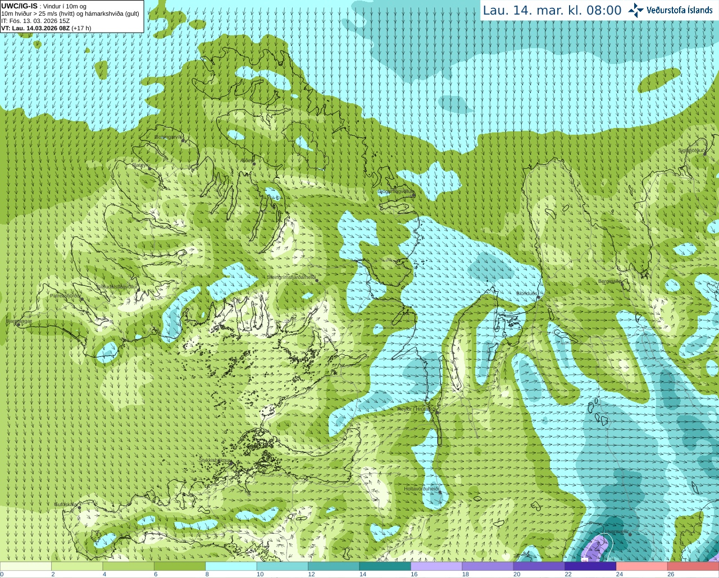The width and height of the screenshot is (719, 578).
Task: Click the Holtavörðuheiði station dot
Action: 440,493
